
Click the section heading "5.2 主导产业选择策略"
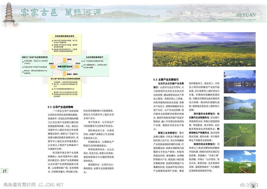[x=60, y=107]
